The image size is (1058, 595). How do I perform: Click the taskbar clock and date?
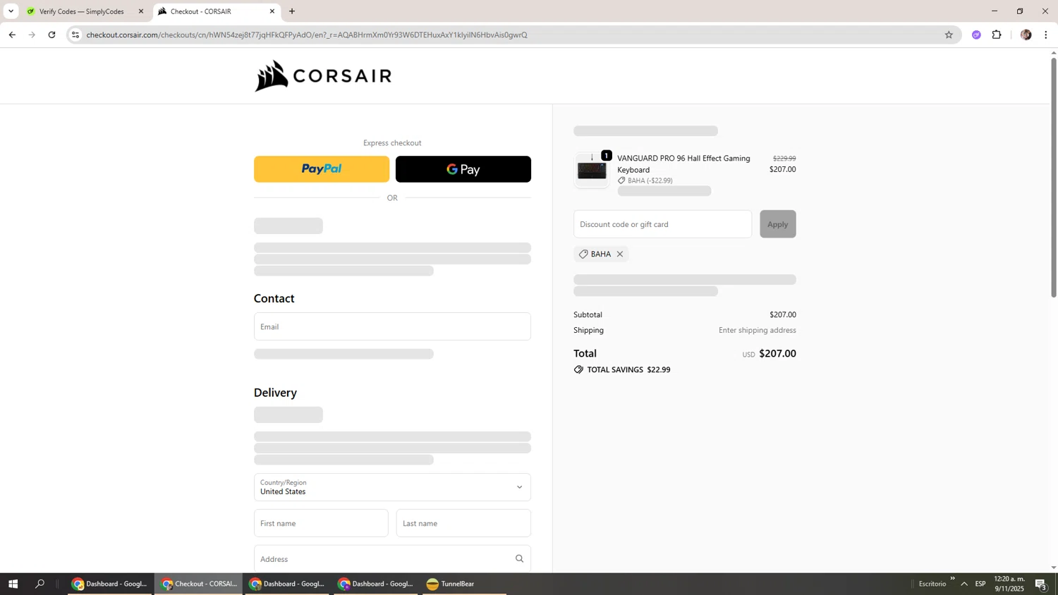1009,584
